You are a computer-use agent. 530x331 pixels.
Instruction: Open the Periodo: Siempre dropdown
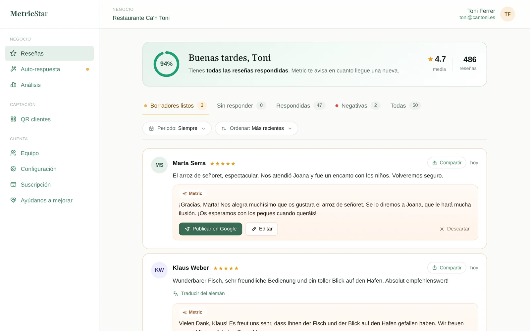[x=177, y=128]
